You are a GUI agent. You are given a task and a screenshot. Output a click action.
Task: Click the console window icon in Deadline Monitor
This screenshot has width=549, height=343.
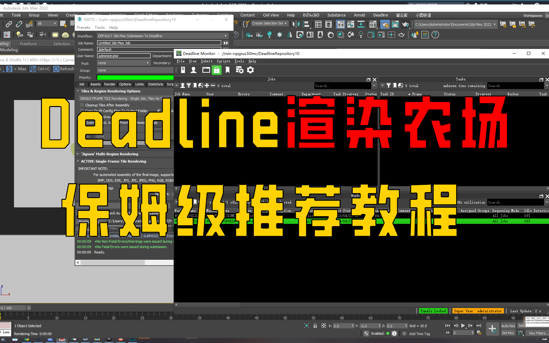click(x=206, y=70)
